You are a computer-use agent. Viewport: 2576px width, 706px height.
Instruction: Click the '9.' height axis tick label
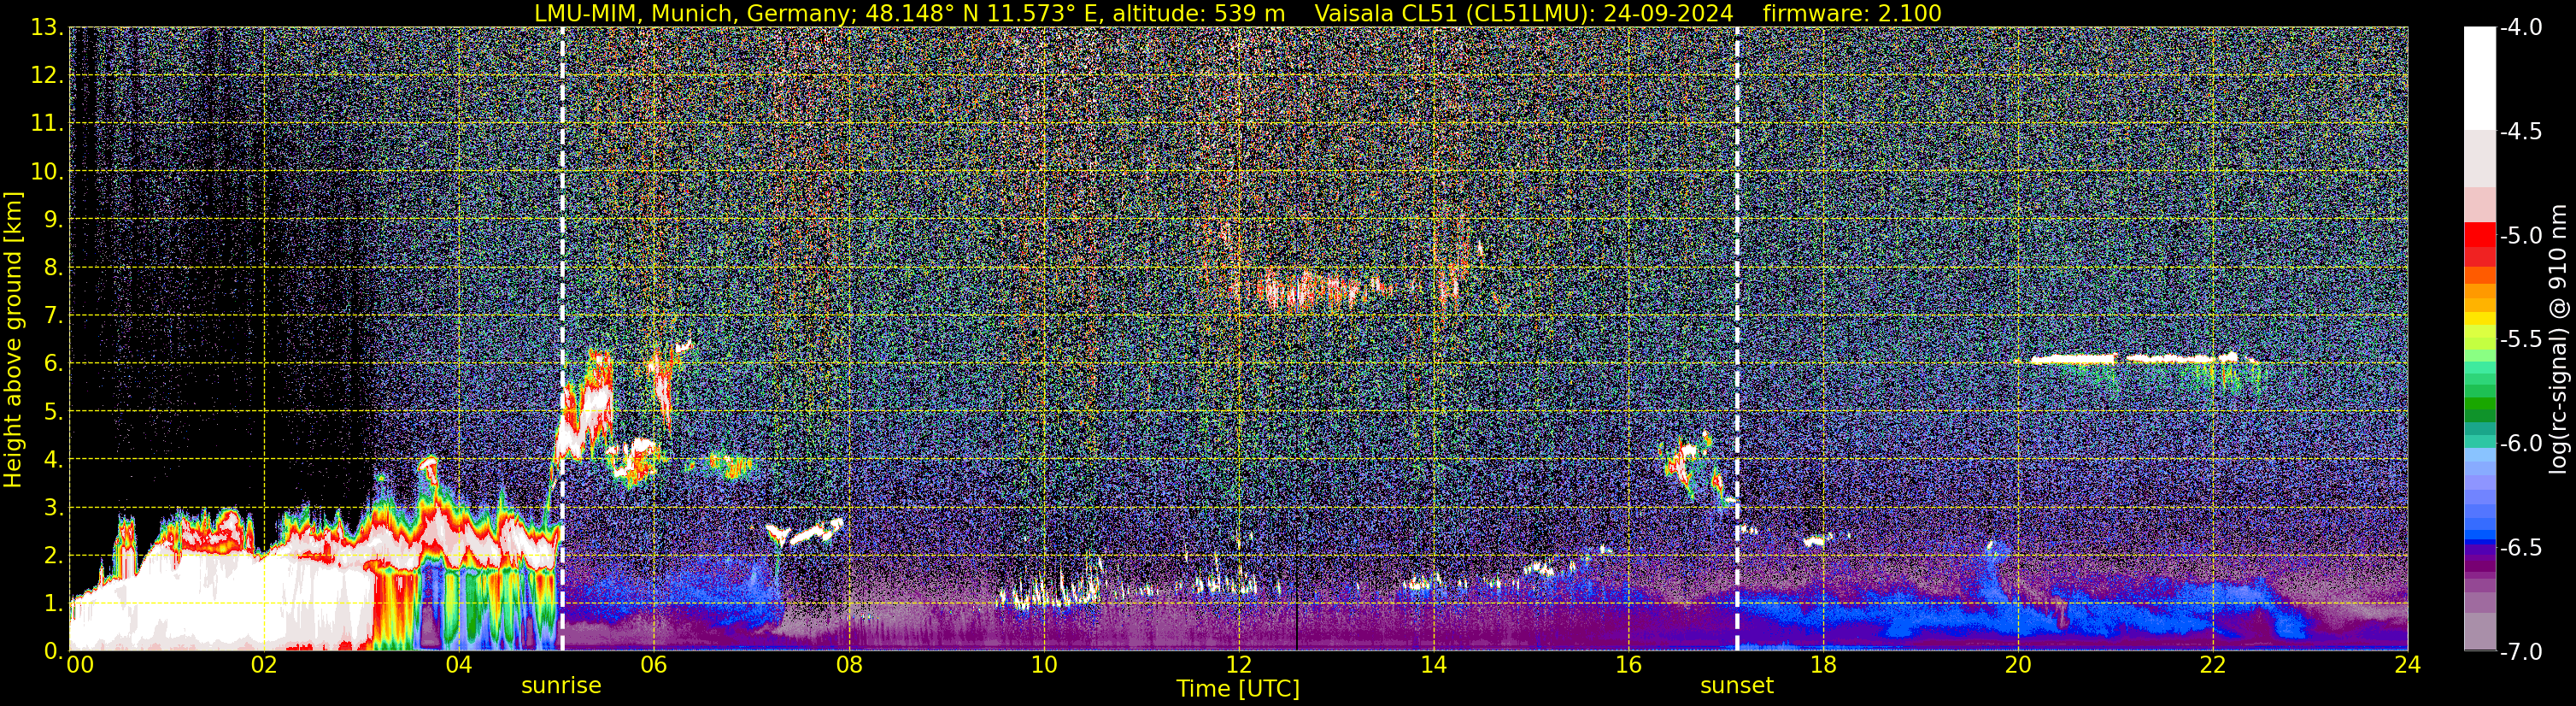pyautogui.click(x=53, y=219)
